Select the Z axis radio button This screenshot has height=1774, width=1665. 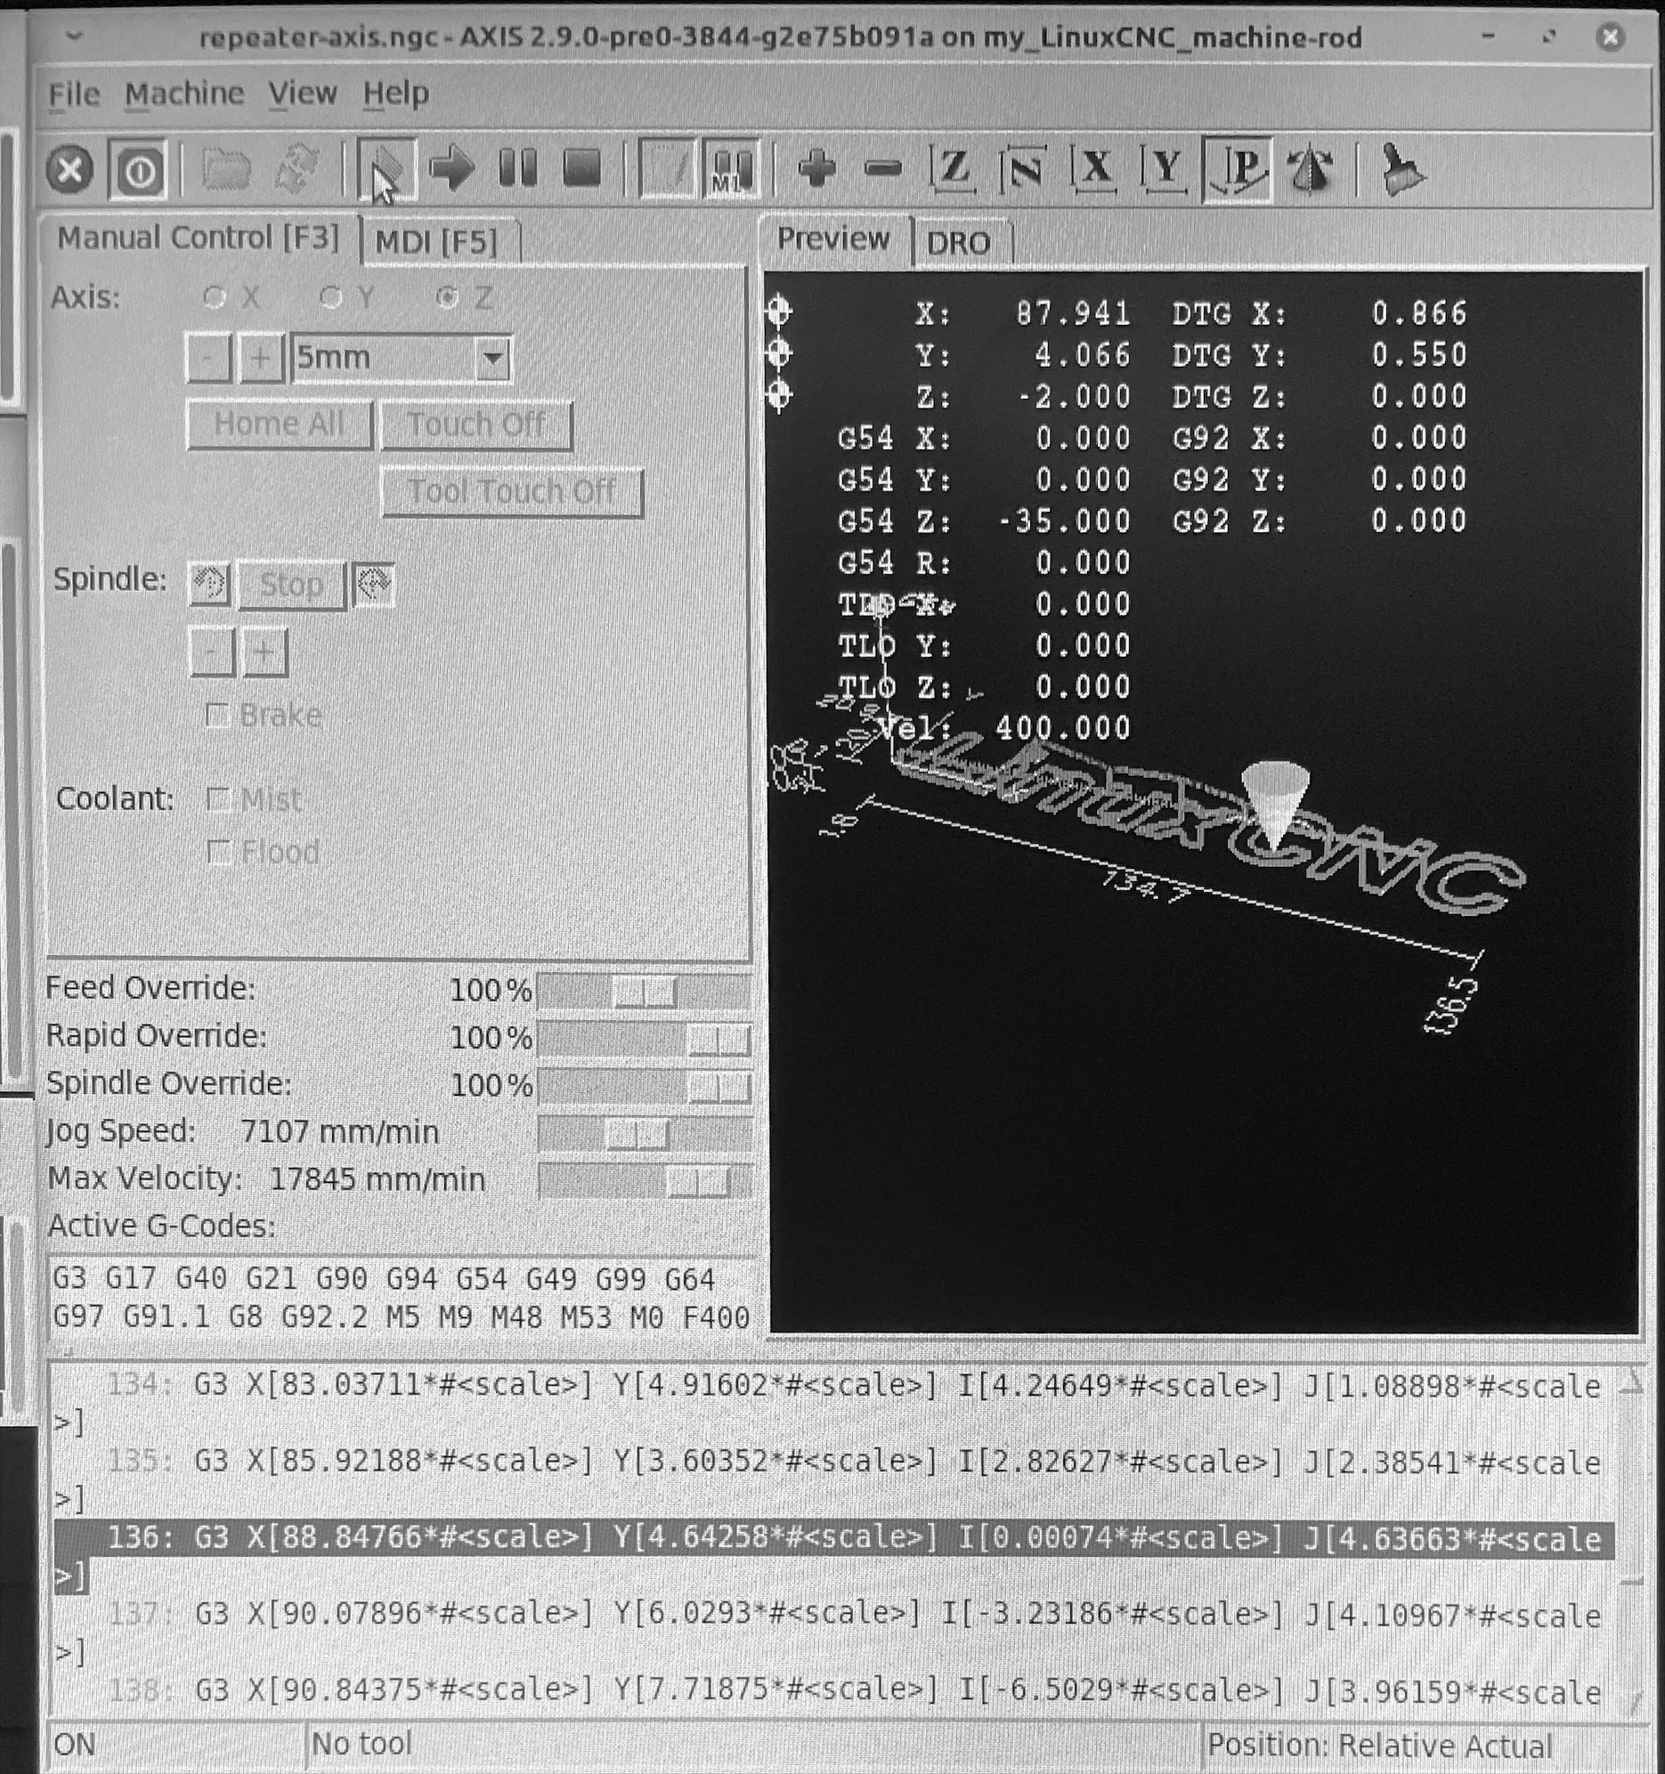coord(446,297)
